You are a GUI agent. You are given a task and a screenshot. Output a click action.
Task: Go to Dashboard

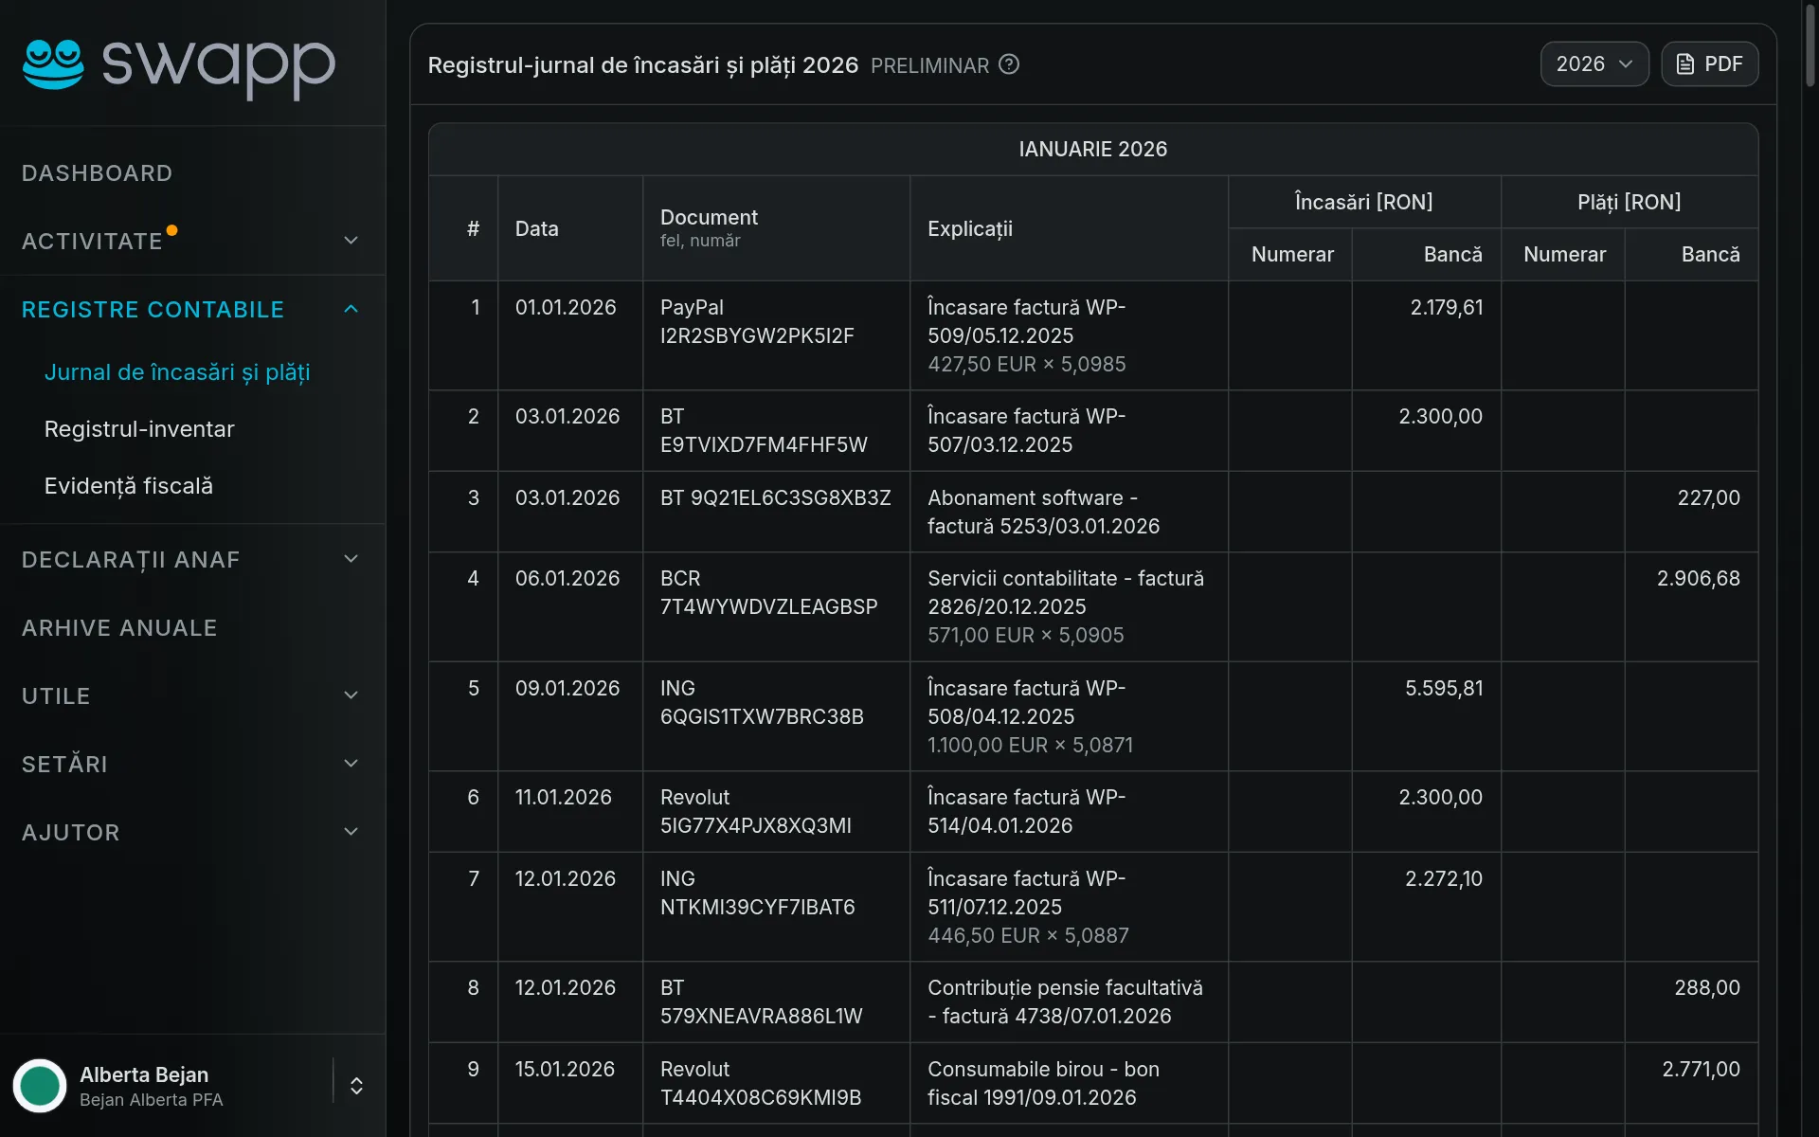(x=97, y=173)
